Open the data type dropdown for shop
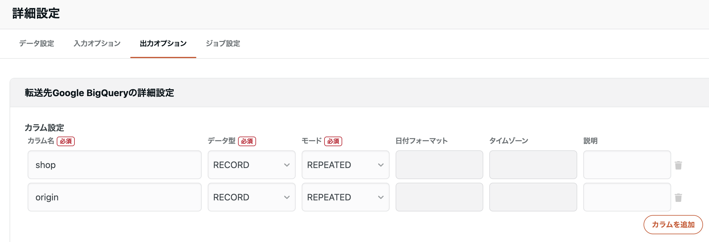The image size is (709, 242). [251, 165]
